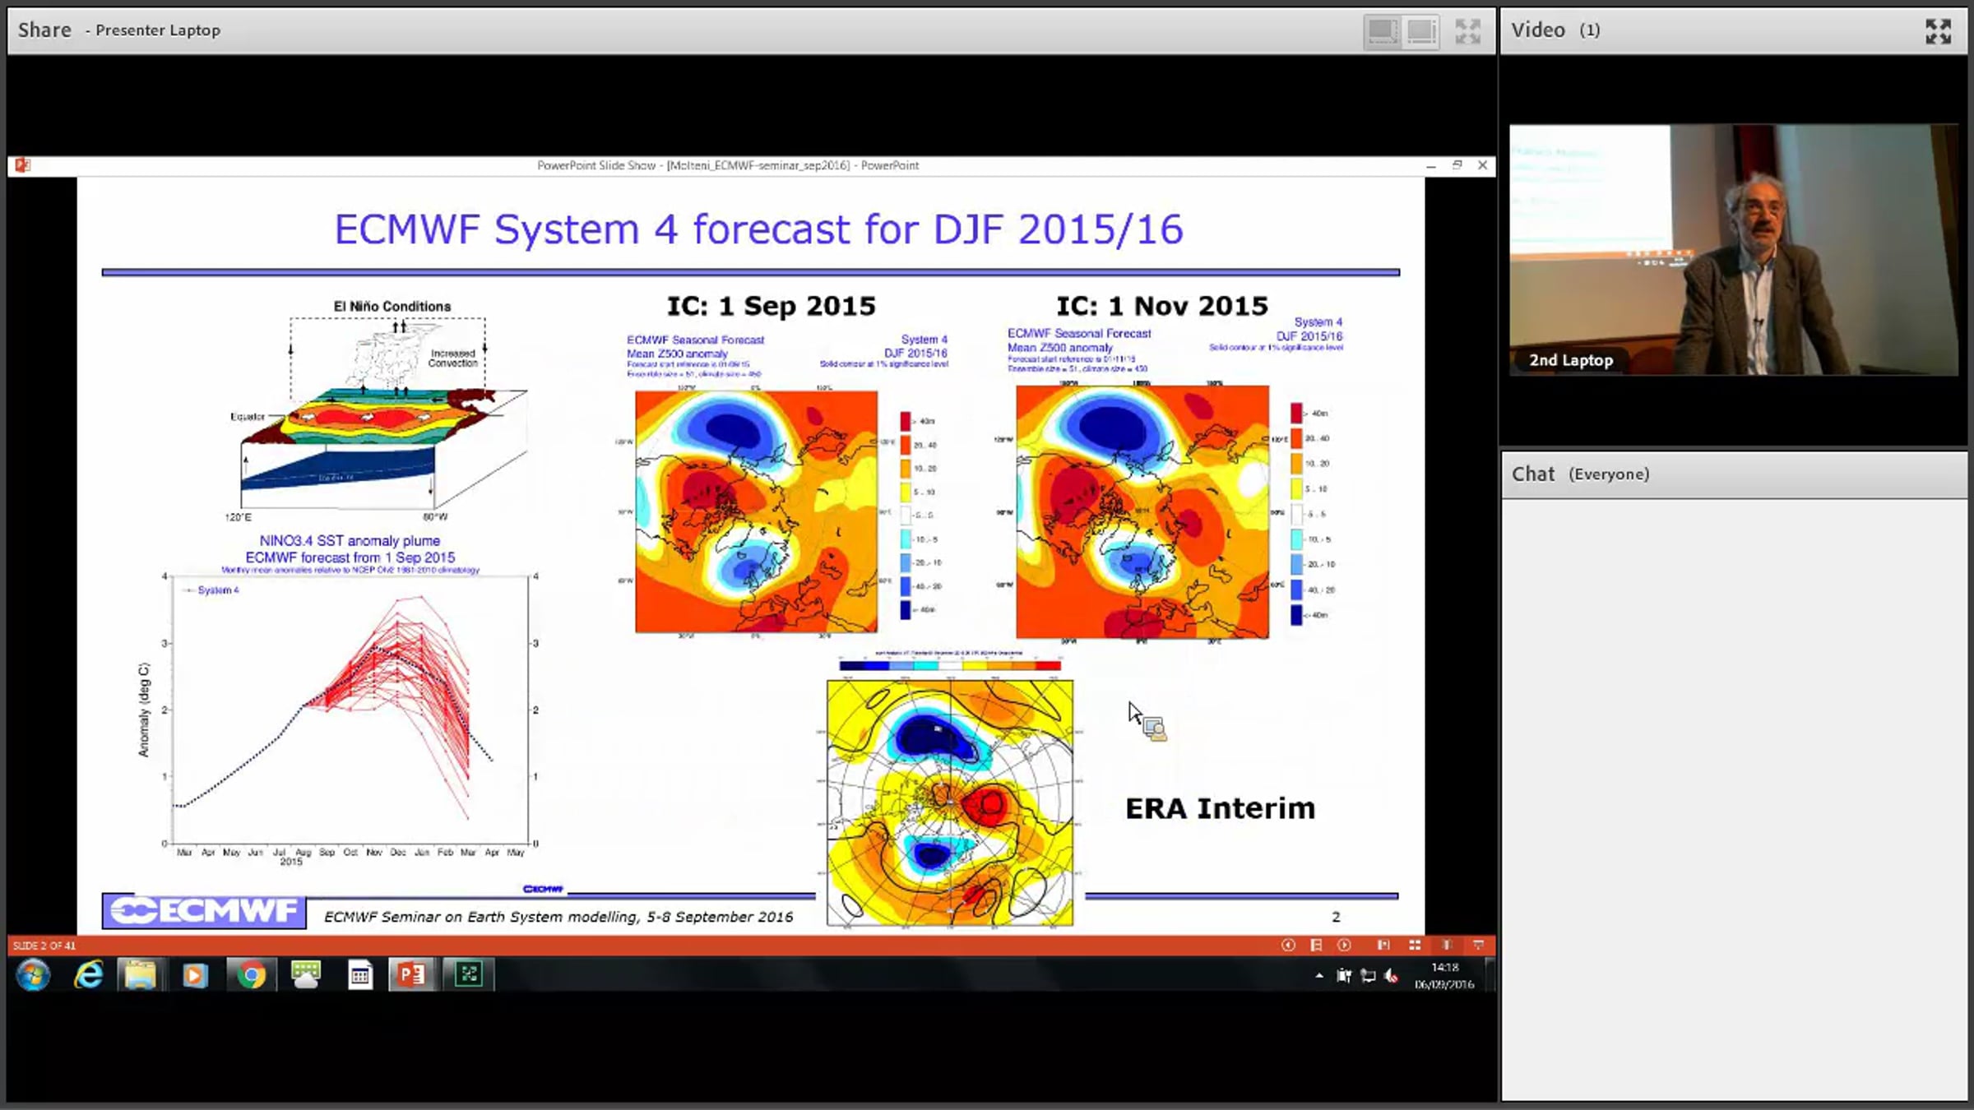
Task: Open the Windows Start menu
Action: (34, 975)
